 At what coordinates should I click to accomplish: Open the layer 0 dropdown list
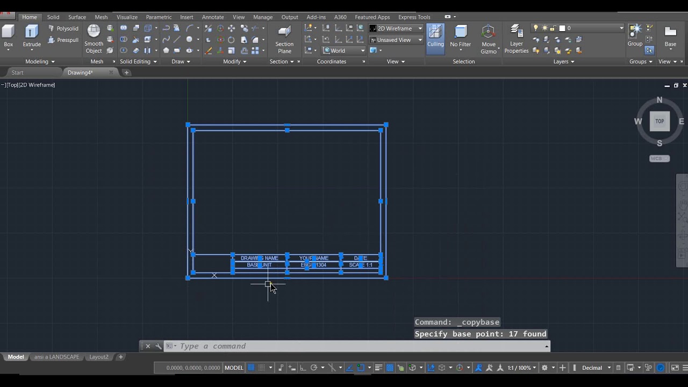click(577, 28)
